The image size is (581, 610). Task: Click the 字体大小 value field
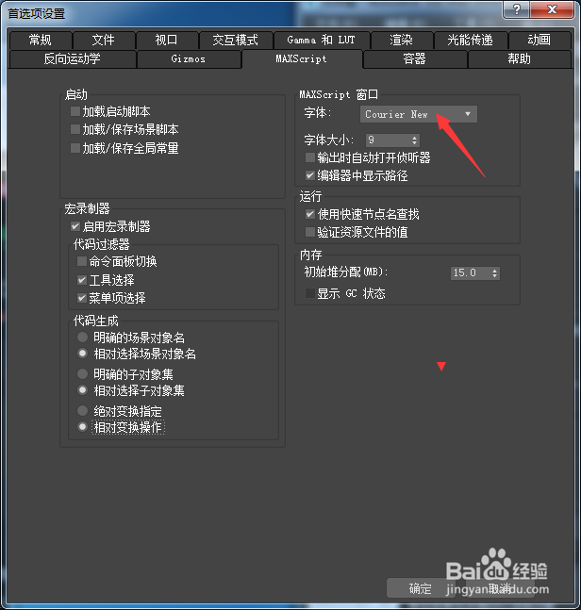point(388,140)
